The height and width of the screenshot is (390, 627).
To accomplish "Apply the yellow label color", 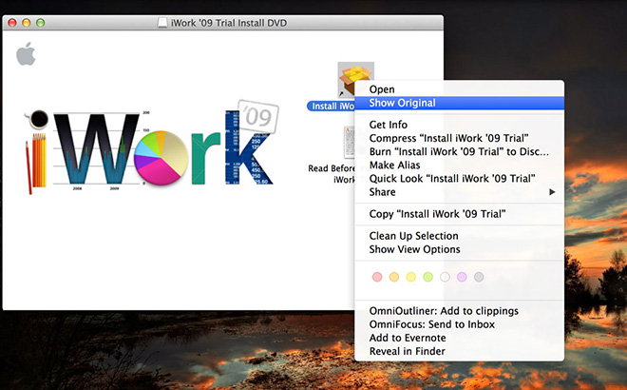I will point(411,277).
